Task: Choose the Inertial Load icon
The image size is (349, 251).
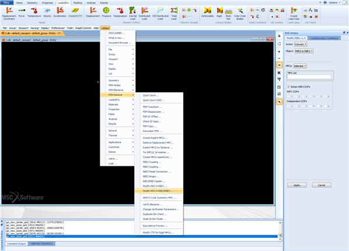Action: click(132, 13)
